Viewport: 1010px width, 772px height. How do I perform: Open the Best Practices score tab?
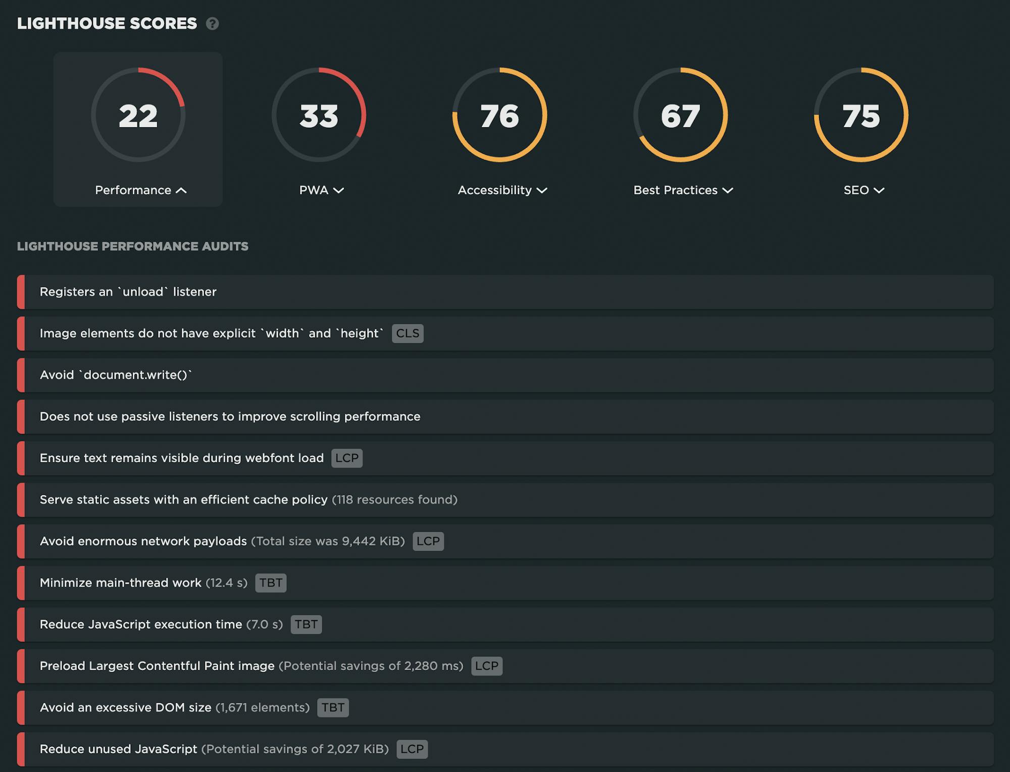[x=683, y=190]
